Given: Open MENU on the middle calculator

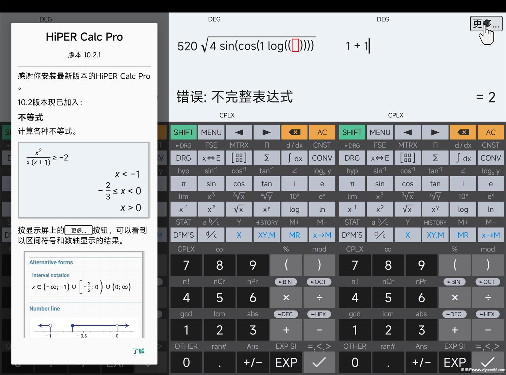Looking at the screenshot, I should (x=211, y=132).
